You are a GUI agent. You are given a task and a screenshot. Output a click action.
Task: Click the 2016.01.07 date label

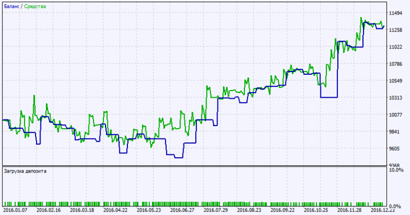pyautogui.click(x=15, y=210)
